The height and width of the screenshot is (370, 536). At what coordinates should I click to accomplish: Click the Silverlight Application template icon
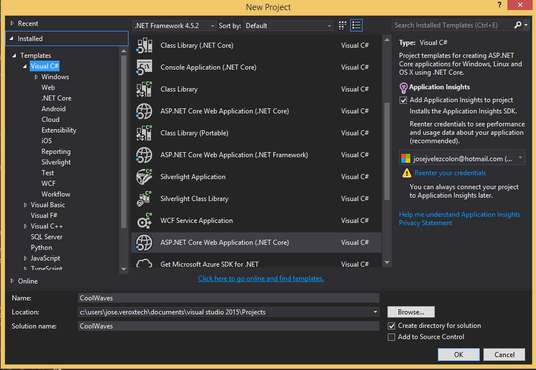[x=144, y=176]
